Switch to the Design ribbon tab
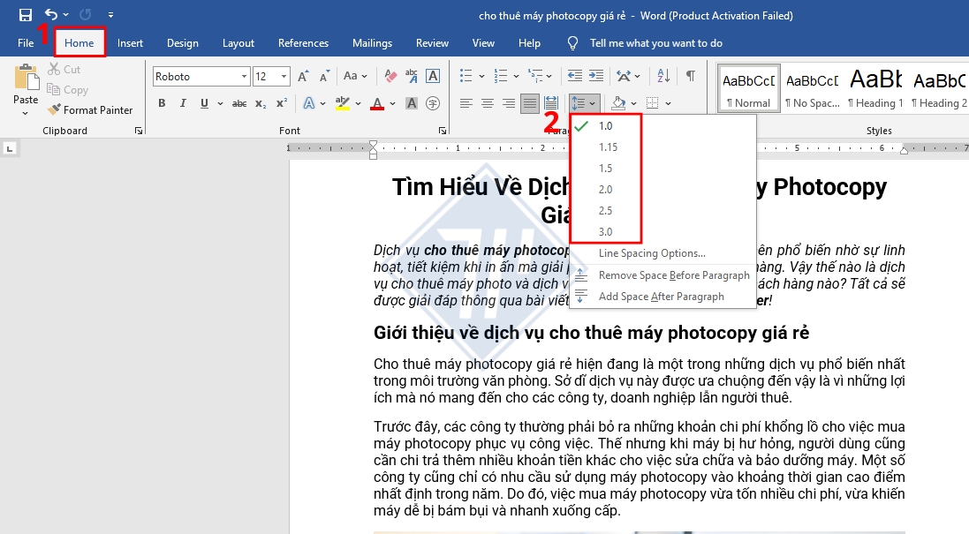This screenshot has height=534, width=969. tap(182, 42)
